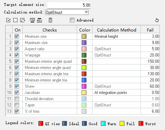Image resolution: width=165 pixels, height=130 pixels.
Task: Click red Maximum interior angle tria swatch
Action: tap(84, 74)
